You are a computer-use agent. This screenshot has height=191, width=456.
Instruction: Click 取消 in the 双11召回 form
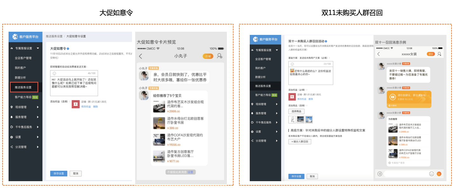tap(312, 176)
